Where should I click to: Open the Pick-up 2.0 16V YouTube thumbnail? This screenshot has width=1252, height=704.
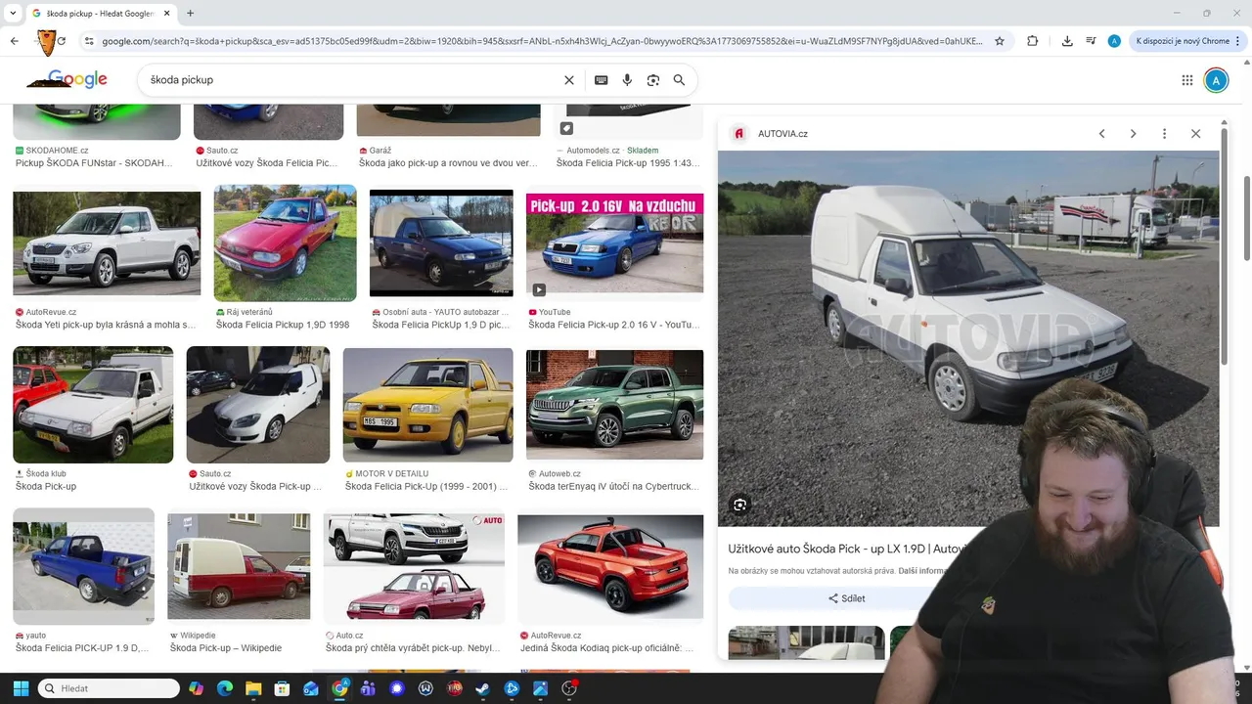[x=614, y=242]
